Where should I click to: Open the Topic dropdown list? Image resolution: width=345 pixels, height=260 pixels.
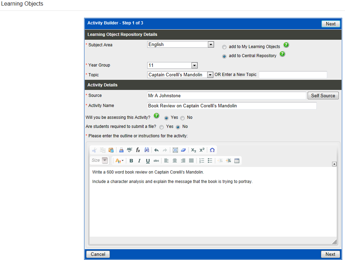click(x=210, y=75)
